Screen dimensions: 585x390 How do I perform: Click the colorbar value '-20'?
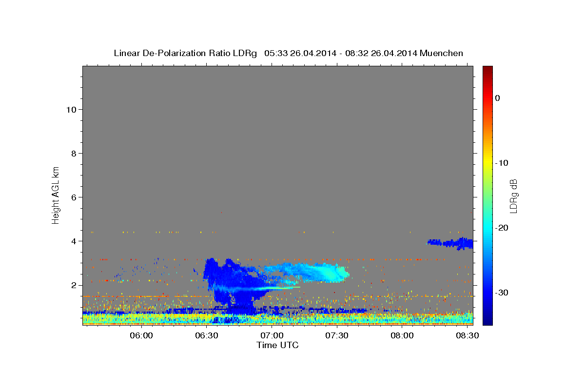click(502, 228)
